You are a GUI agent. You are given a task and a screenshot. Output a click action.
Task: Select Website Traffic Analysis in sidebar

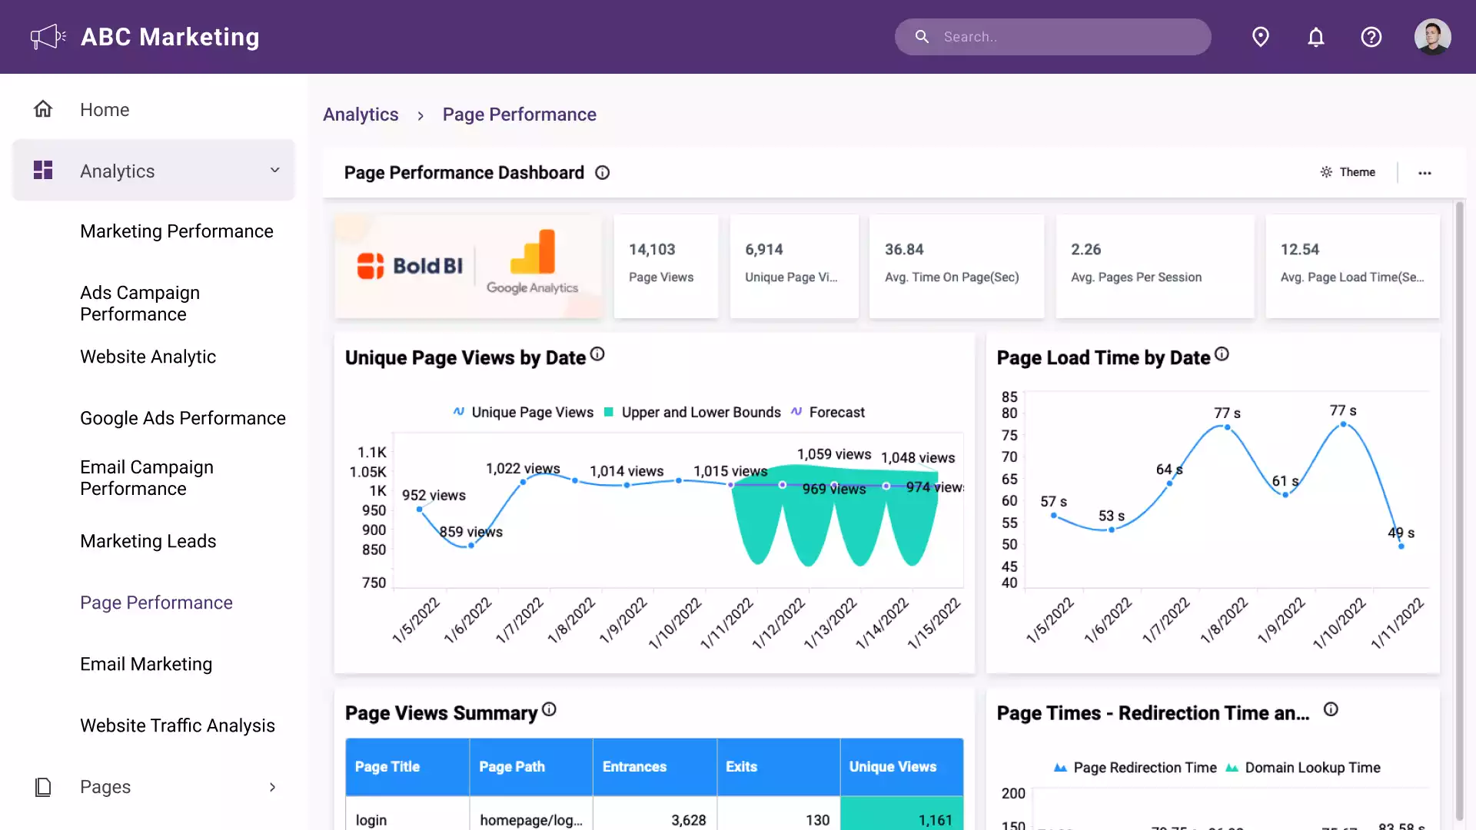coord(178,725)
